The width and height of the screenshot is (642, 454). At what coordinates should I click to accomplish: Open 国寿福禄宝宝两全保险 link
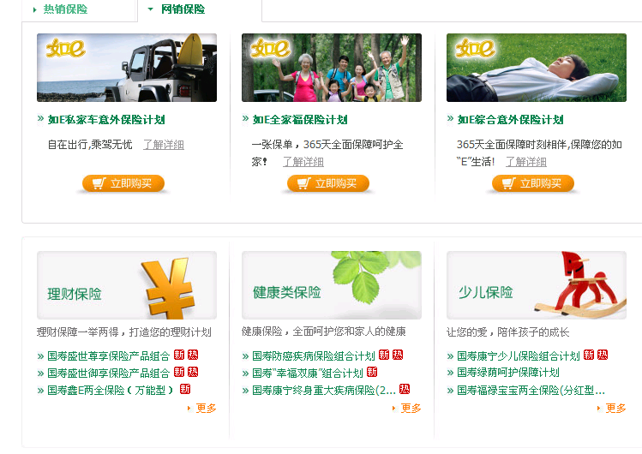tap(531, 391)
